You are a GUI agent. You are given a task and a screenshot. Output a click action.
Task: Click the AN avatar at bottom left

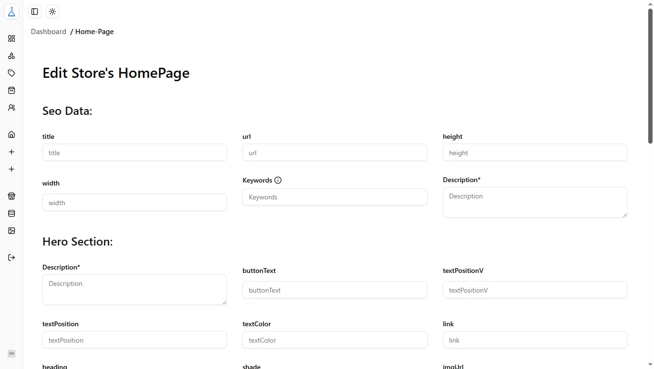[x=11, y=354]
